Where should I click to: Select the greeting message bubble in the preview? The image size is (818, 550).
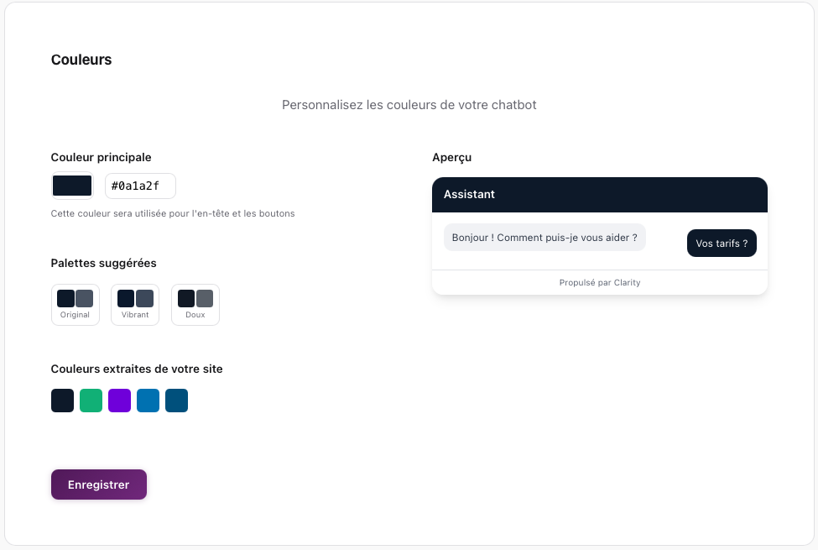[544, 238]
